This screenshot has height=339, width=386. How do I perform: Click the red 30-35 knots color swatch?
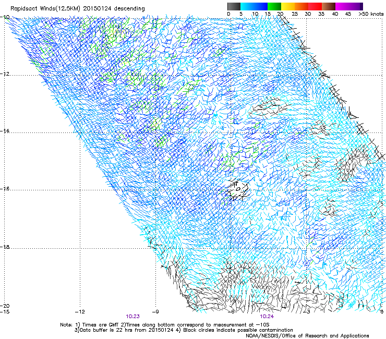coord(315,6)
